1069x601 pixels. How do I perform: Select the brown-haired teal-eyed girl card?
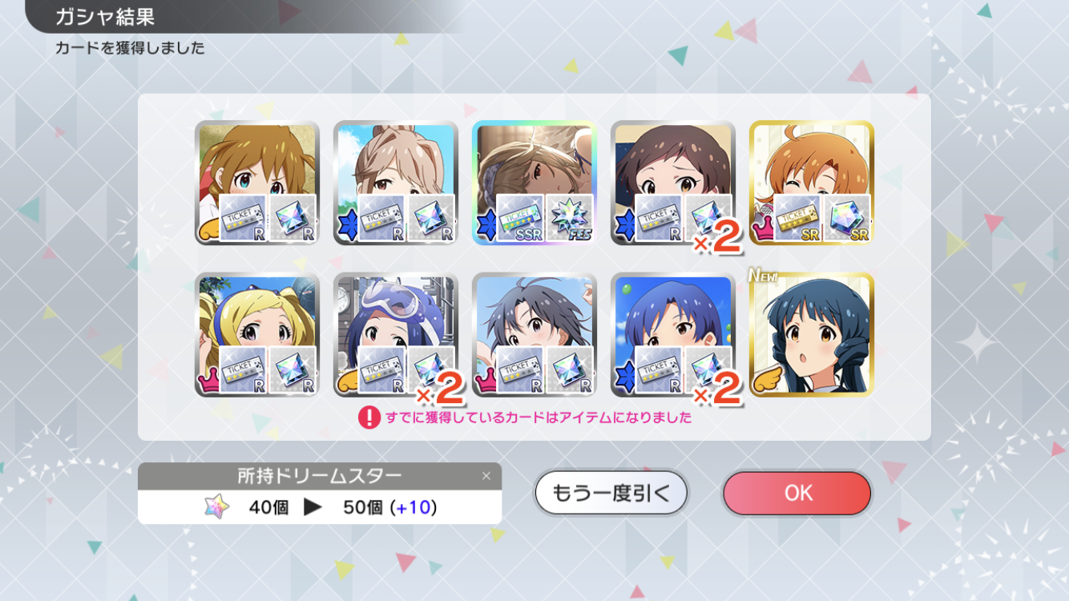tap(257, 183)
